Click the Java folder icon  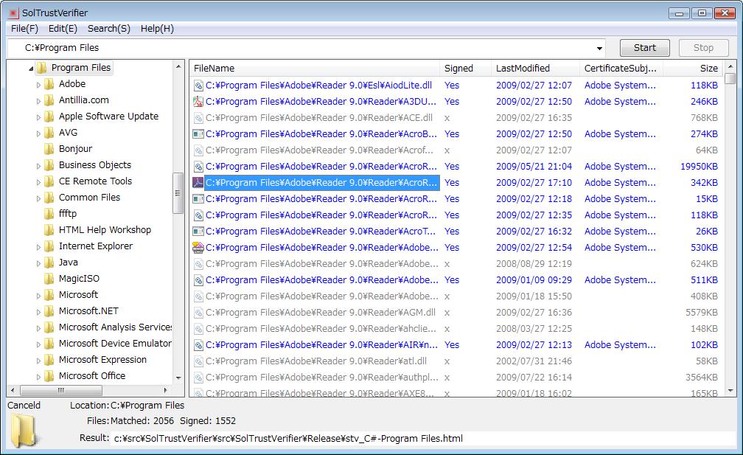pos(49,263)
